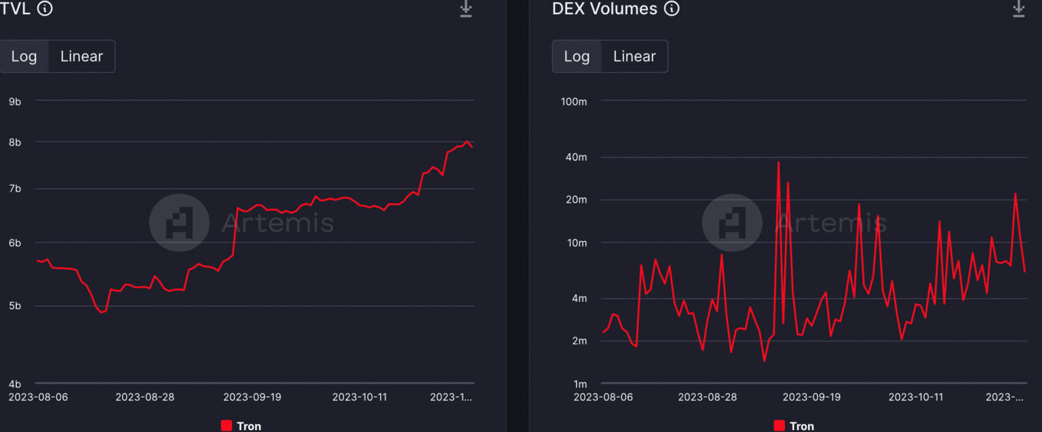Click the 2023-08-28 date label on TVL axis
This screenshot has width=1042, height=432.
click(x=144, y=397)
